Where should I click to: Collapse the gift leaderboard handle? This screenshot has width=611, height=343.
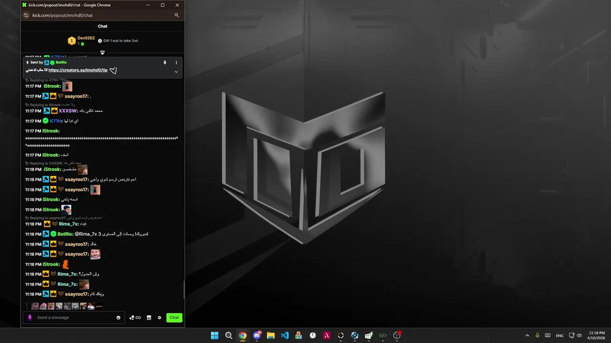point(102,52)
